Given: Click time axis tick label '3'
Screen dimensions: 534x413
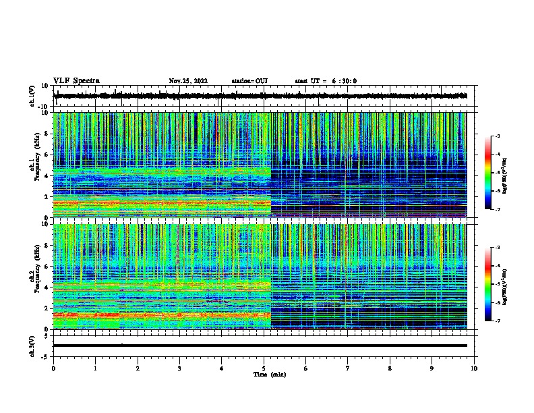Looking at the screenshot, I should pos(179,368).
